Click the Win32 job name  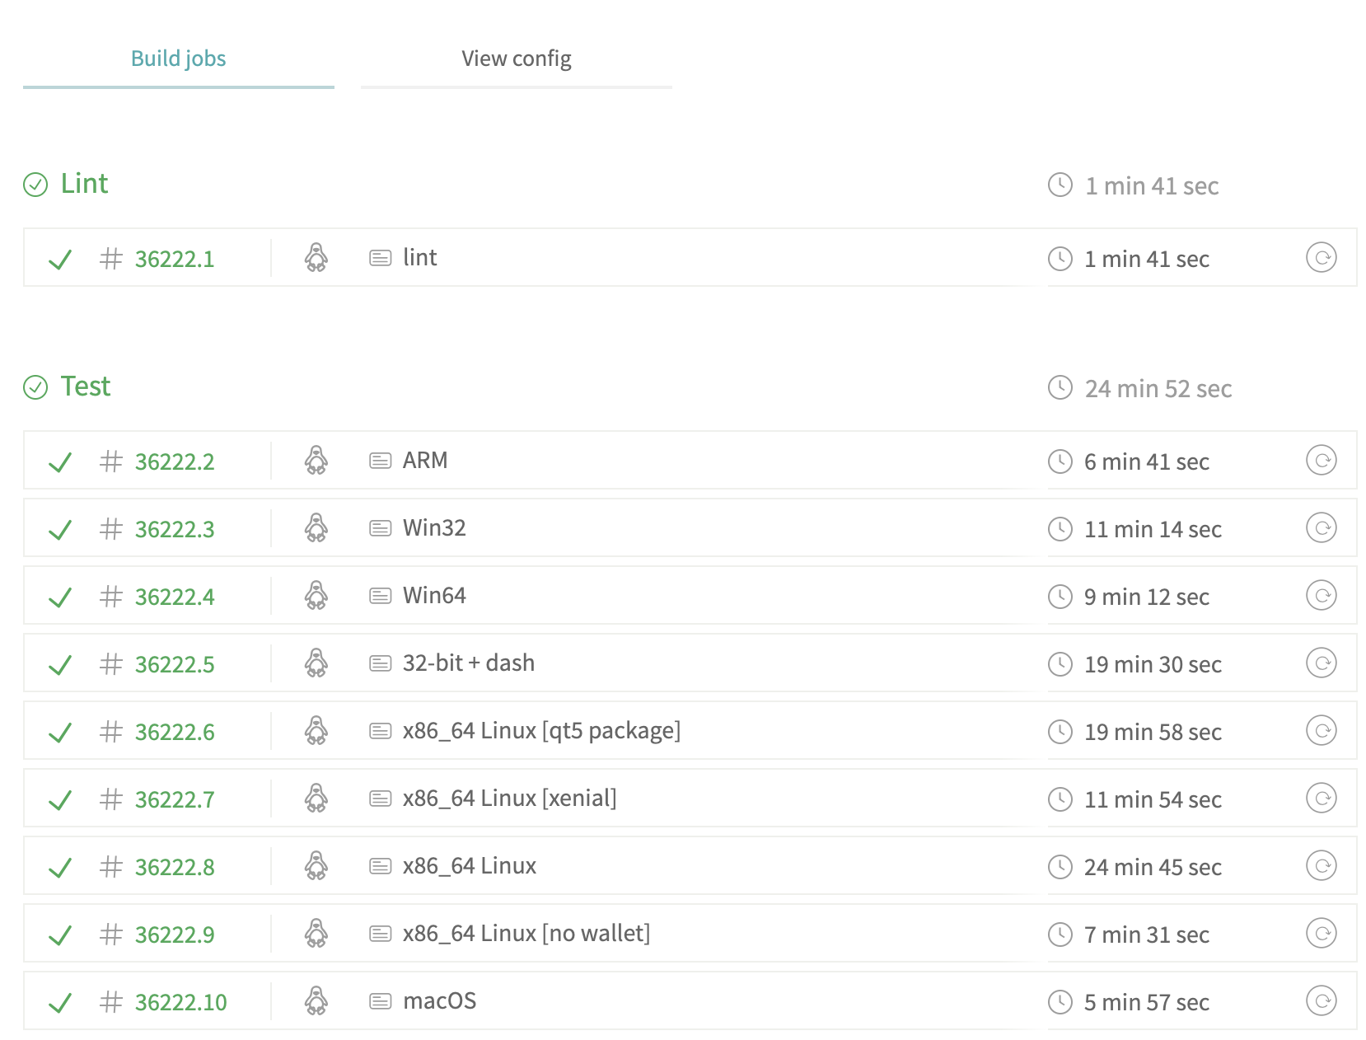(434, 528)
